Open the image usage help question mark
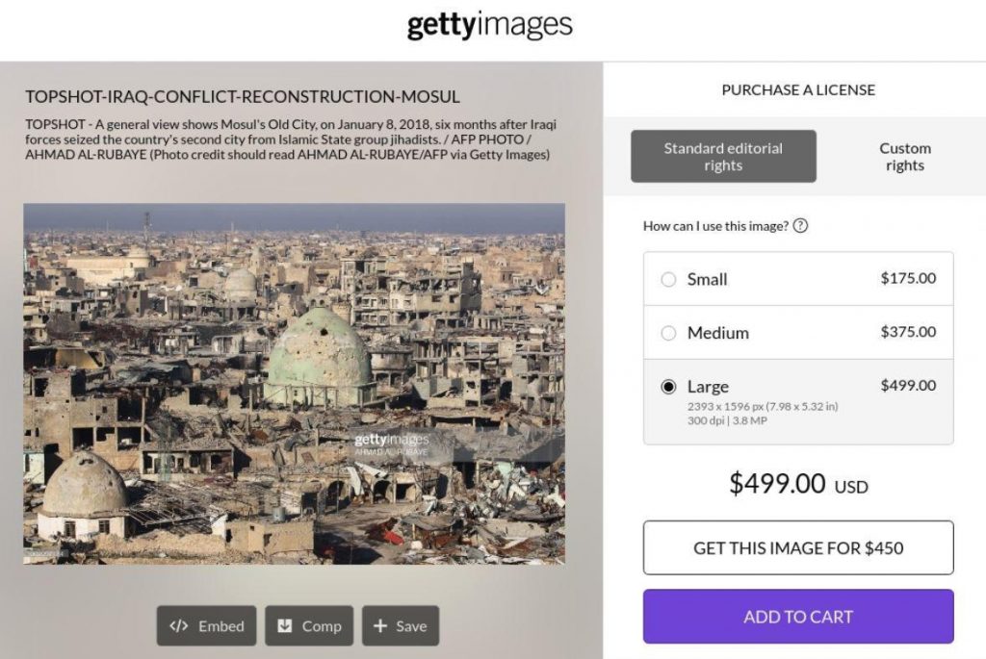The height and width of the screenshot is (659, 986). pos(800,226)
